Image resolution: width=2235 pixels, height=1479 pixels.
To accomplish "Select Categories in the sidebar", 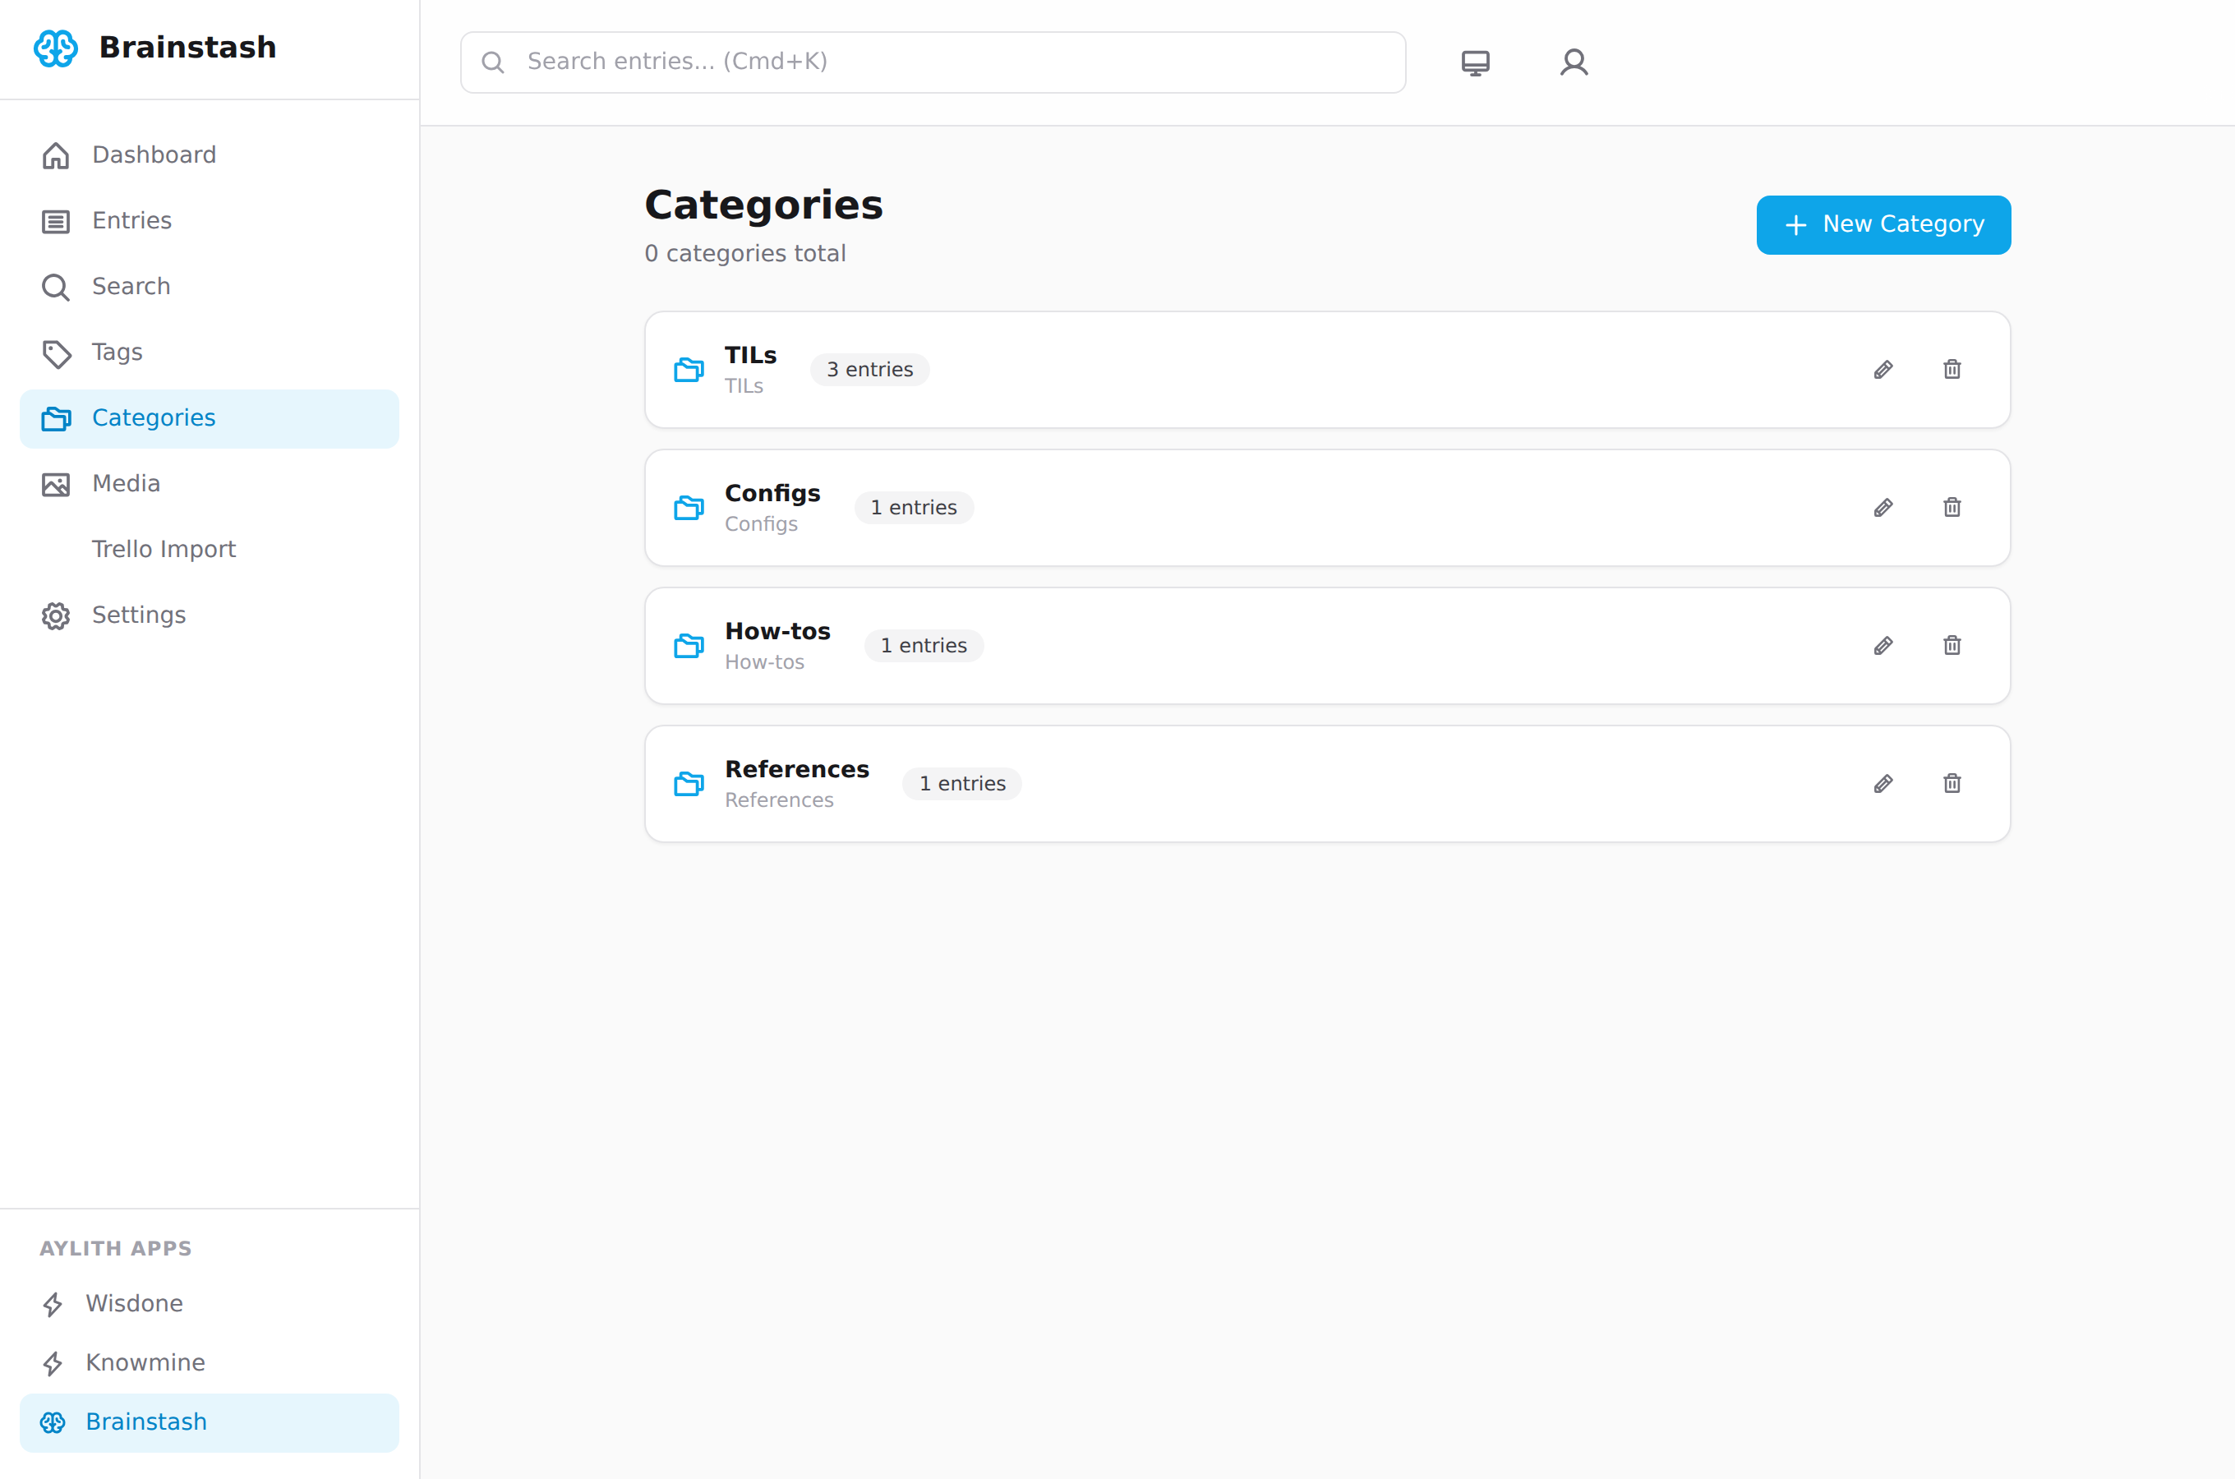I will (210, 418).
